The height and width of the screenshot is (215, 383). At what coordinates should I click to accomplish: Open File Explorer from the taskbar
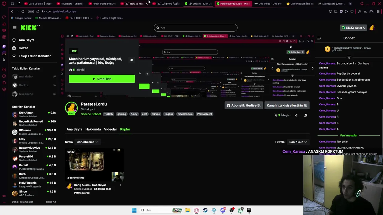pos(188,210)
